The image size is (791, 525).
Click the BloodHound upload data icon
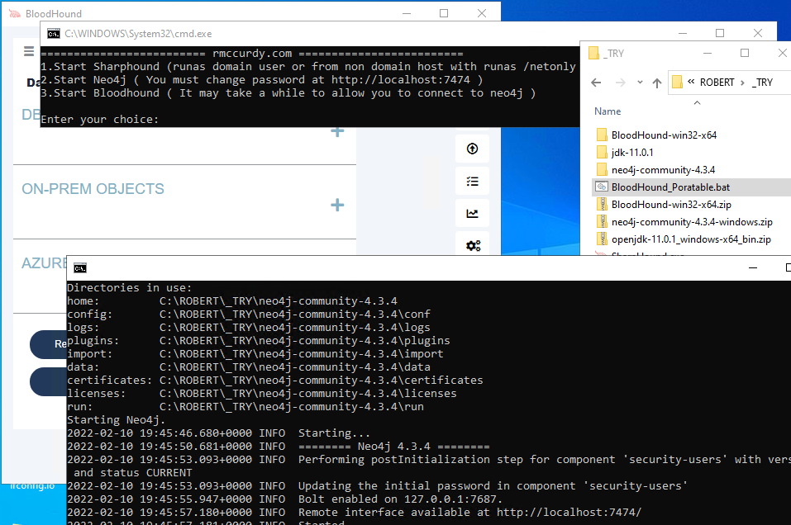(472, 149)
